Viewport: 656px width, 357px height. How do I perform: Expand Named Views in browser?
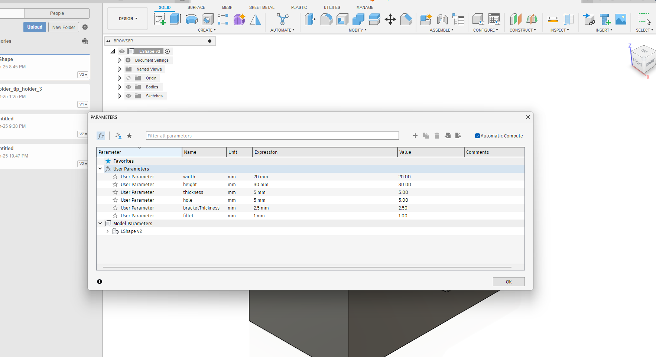119,69
